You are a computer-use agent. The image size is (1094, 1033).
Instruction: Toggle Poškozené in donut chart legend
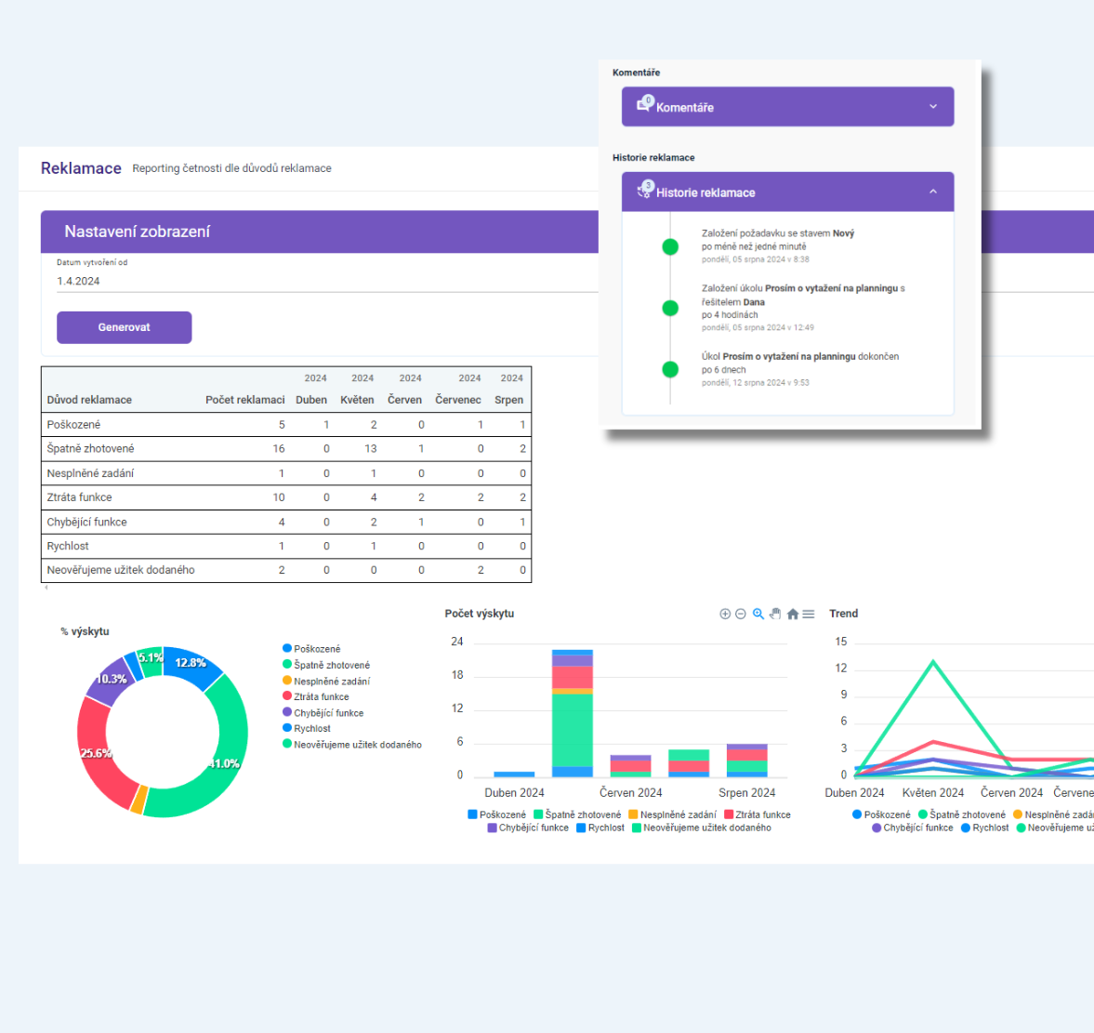coord(311,649)
